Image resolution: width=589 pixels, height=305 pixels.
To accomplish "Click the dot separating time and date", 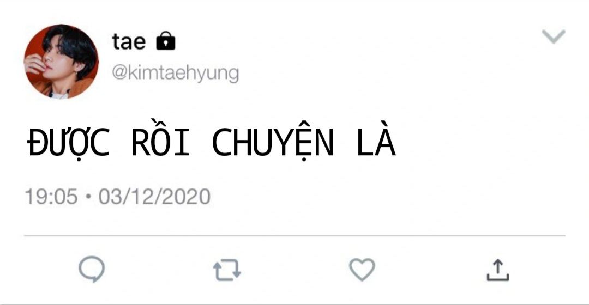I will point(88,197).
